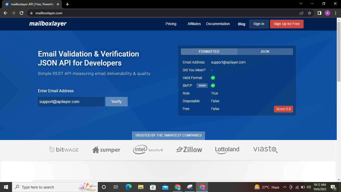Open the Documentation page

pyautogui.click(x=218, y=24)
